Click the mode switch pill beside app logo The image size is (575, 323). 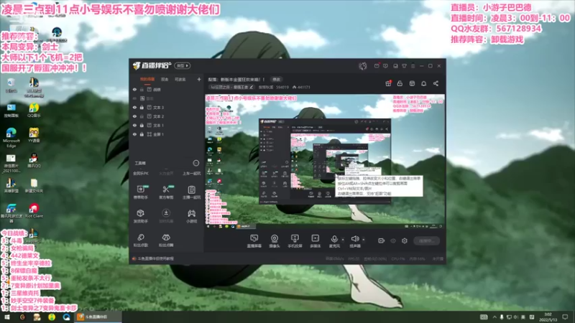(183, 65)
